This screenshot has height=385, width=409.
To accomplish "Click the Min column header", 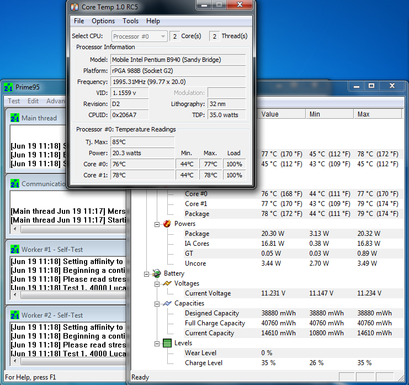I will [330, 114].
